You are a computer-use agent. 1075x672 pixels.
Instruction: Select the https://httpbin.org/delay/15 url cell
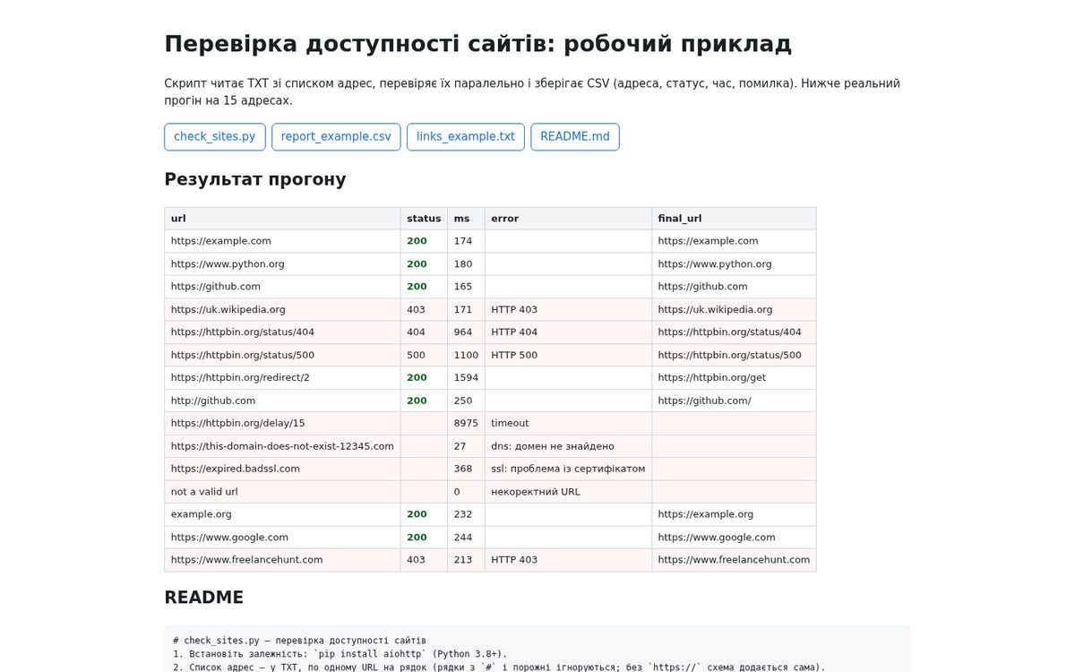282,423
